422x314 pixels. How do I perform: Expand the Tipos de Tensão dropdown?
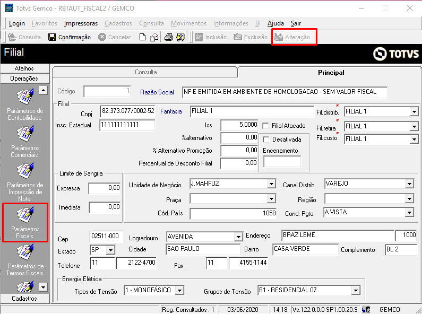pyautogui.click(x=179, y=290)
